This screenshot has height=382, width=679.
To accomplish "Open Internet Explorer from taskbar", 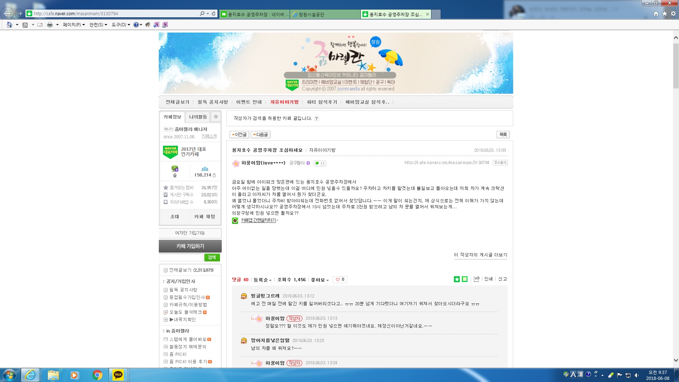I will tap(30, 375).
